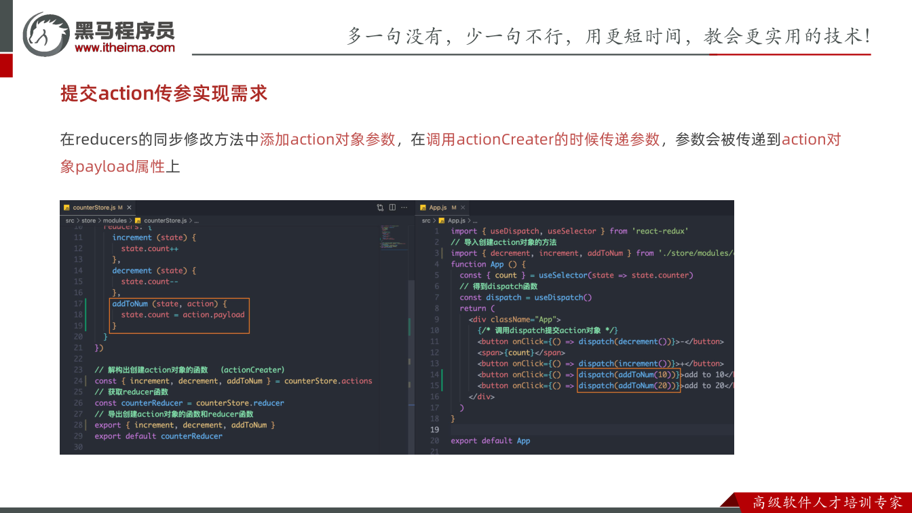
Task: Click the 'state.count++' code line
Action: pos(149,248)
